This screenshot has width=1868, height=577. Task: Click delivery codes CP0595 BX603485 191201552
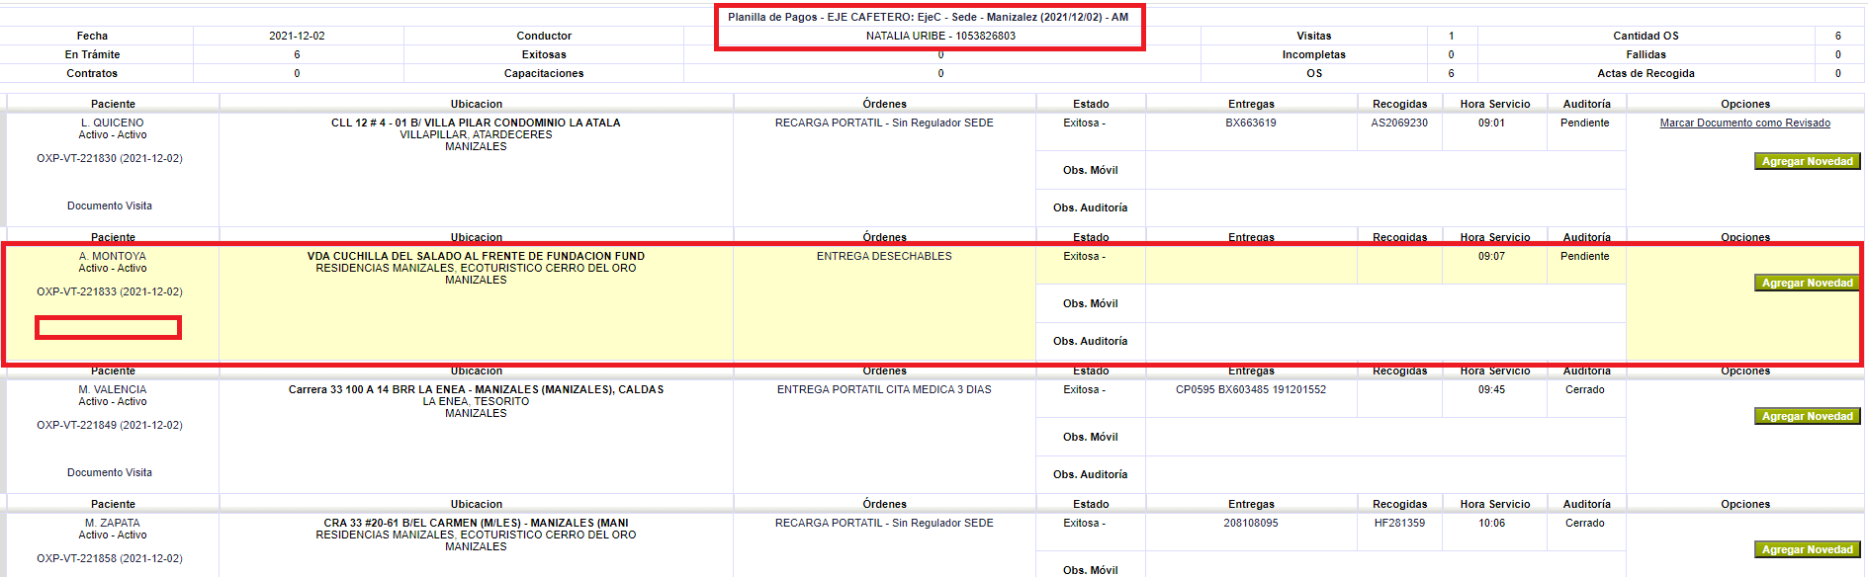(1251, 389)
